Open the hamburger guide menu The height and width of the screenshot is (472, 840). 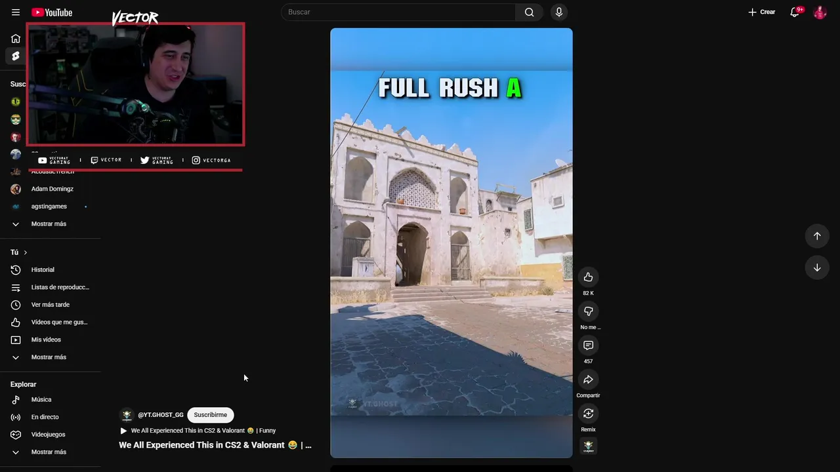pos(16,12)
